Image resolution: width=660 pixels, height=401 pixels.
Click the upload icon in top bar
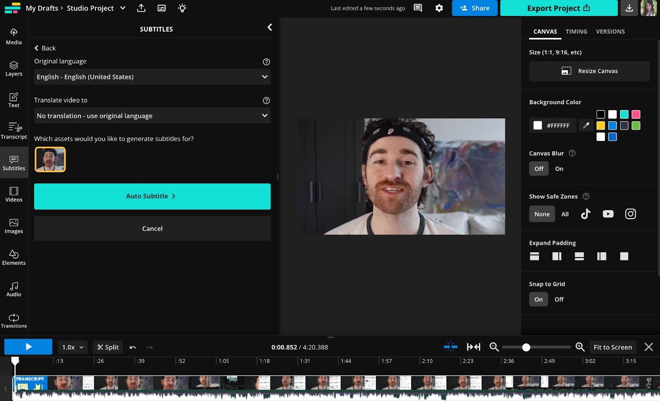(x=141, y=8)
